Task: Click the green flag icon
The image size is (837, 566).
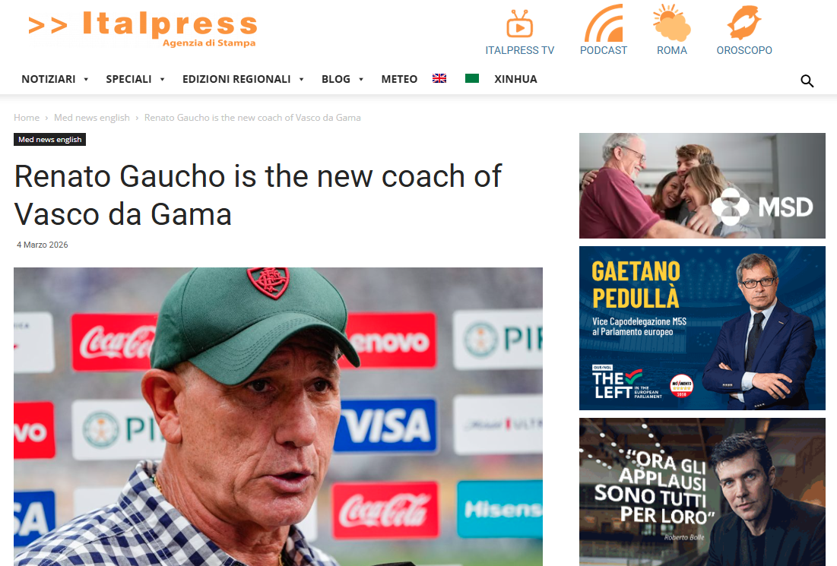Action: (472, 78)
